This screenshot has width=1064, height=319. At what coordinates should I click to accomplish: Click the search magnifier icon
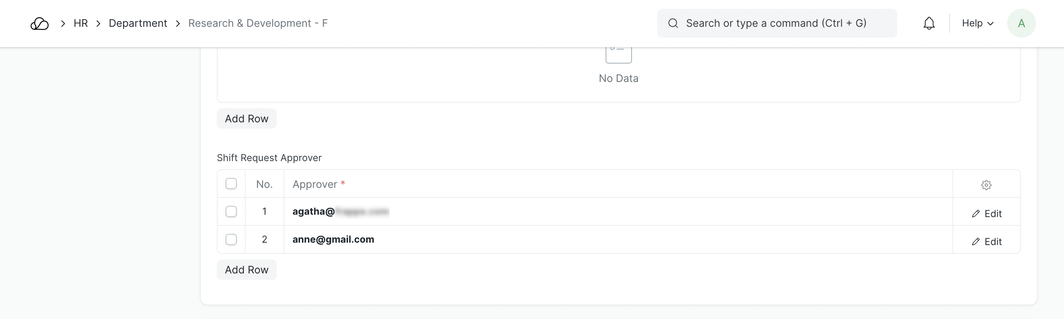click(x=673, y=24)
